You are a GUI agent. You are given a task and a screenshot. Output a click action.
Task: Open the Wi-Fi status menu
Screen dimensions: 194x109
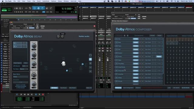point(172,1)
